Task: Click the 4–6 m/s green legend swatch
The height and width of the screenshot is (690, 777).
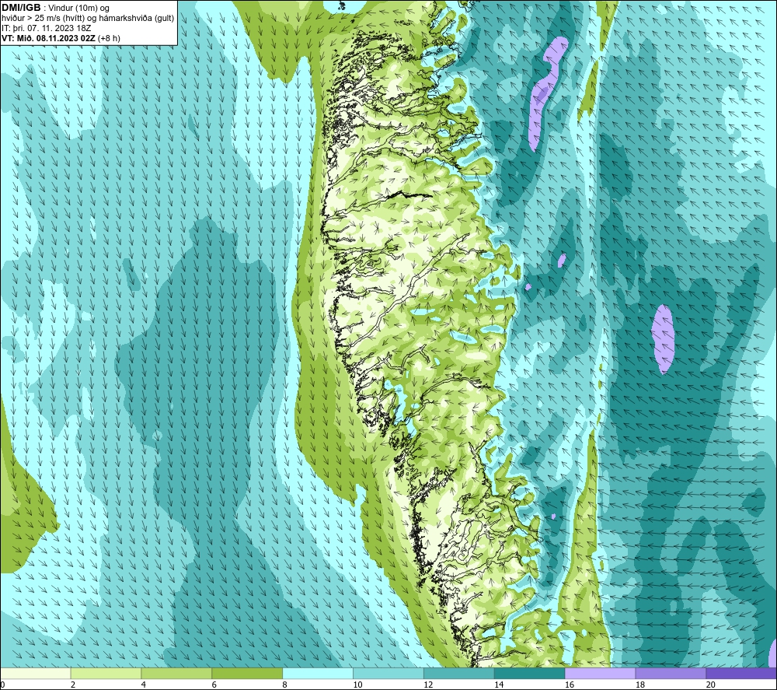Action: click(x=176, y=674)
